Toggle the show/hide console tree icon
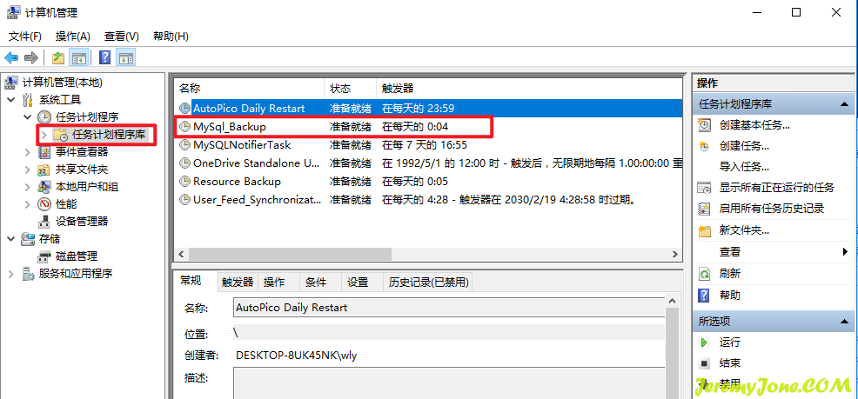The height and width of the screenshot is (399, 858). [x=78, y=57]
